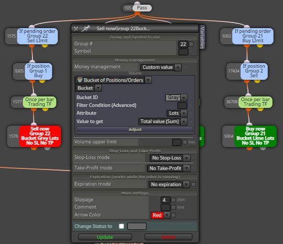Viewport: 283px width, 244px height.
Task: Select the Pass block at top
Action: [142, 8]
